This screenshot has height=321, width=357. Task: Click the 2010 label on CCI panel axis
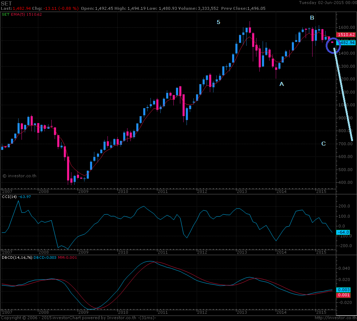click(123, 252)
